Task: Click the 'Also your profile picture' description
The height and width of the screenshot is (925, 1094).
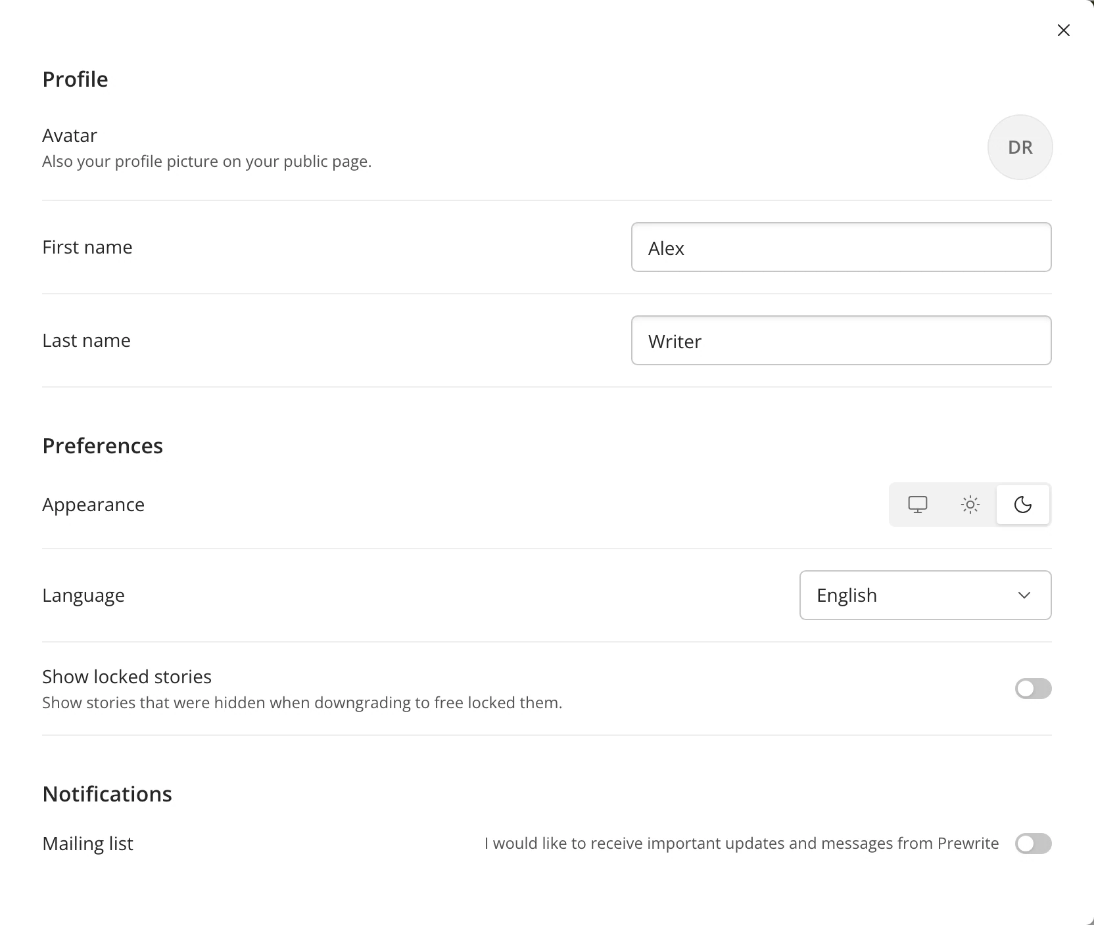Action: click(x=207, y=162)
